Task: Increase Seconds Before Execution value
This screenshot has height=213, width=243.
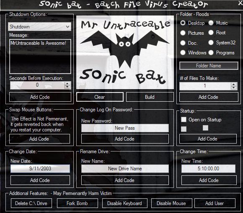Action: pyautogui.click(x=67, y=84)
